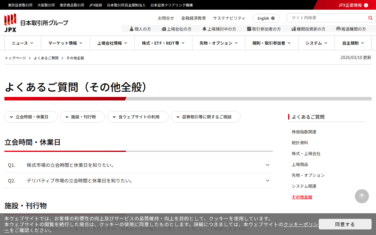Image resolution: width=376 pixels, height=235 pixels.
Task: Click the arrow icon in English button
Action: (x=273, y=18)
